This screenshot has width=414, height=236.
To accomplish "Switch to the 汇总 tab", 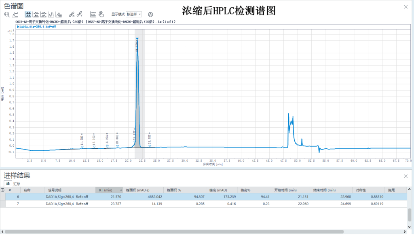I will pyautogui.click(x=17, y=183).
